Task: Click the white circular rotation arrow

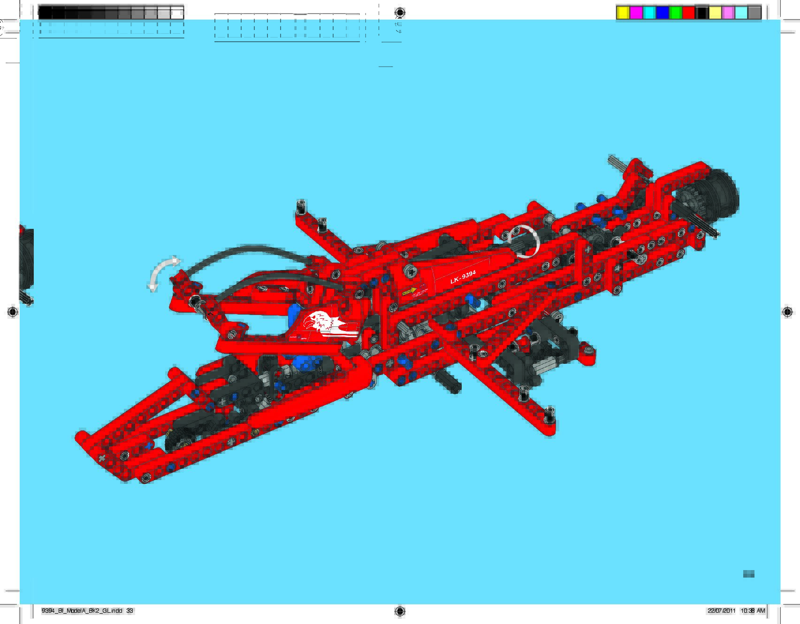Action: [x=524, y=241]
